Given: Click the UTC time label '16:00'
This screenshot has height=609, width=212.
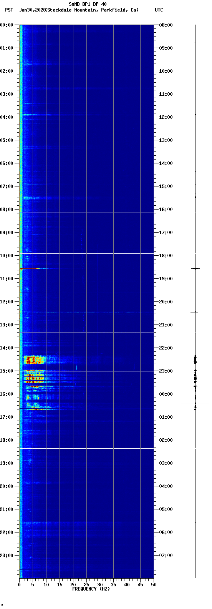Looking at the screenshot, I should click(166, 210).
